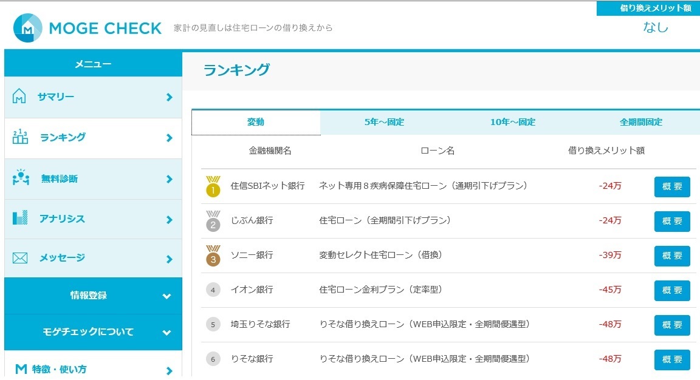This screenshot has height=380, width=700.
Task: Click 概要 button for ソニー銀行
Action: click(672, 256)
